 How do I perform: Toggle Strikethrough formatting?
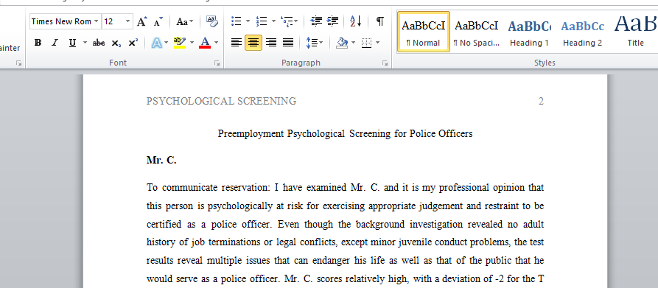click(x=99, y=42)
